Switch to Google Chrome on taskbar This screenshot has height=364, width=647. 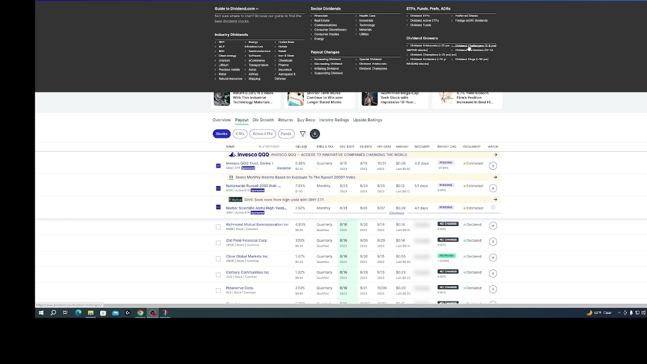[x=140, y=313]
